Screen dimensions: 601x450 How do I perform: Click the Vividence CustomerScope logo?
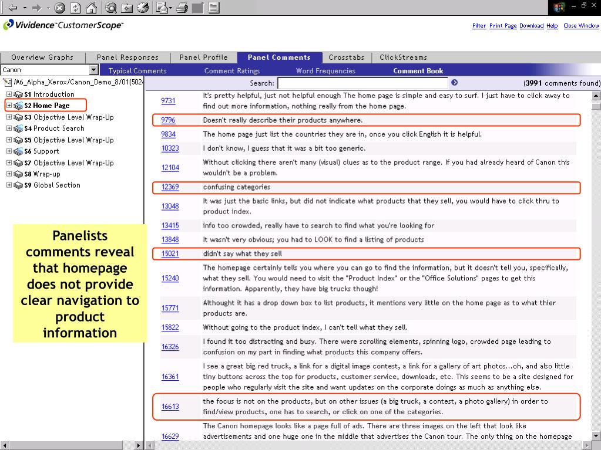point(63,25)
